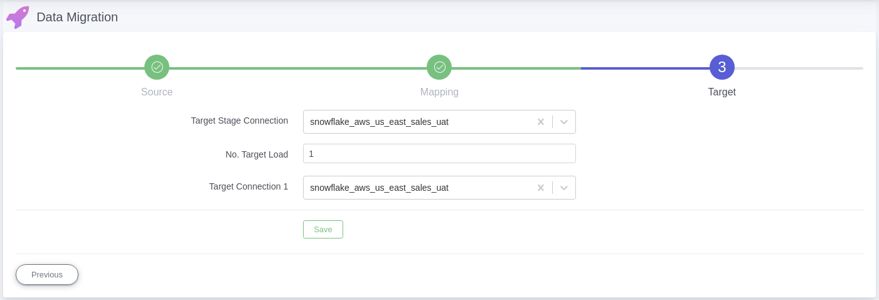The width and height of the screenshot is (879, 300).
Task: Click the Target Stage Connection label
Action: (x=240, y=121)
